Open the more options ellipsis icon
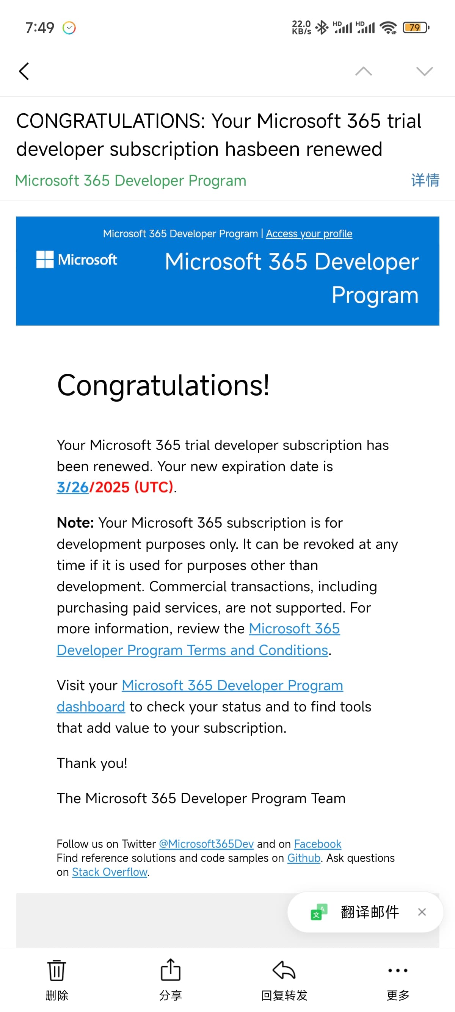 (x=398, y=970)
